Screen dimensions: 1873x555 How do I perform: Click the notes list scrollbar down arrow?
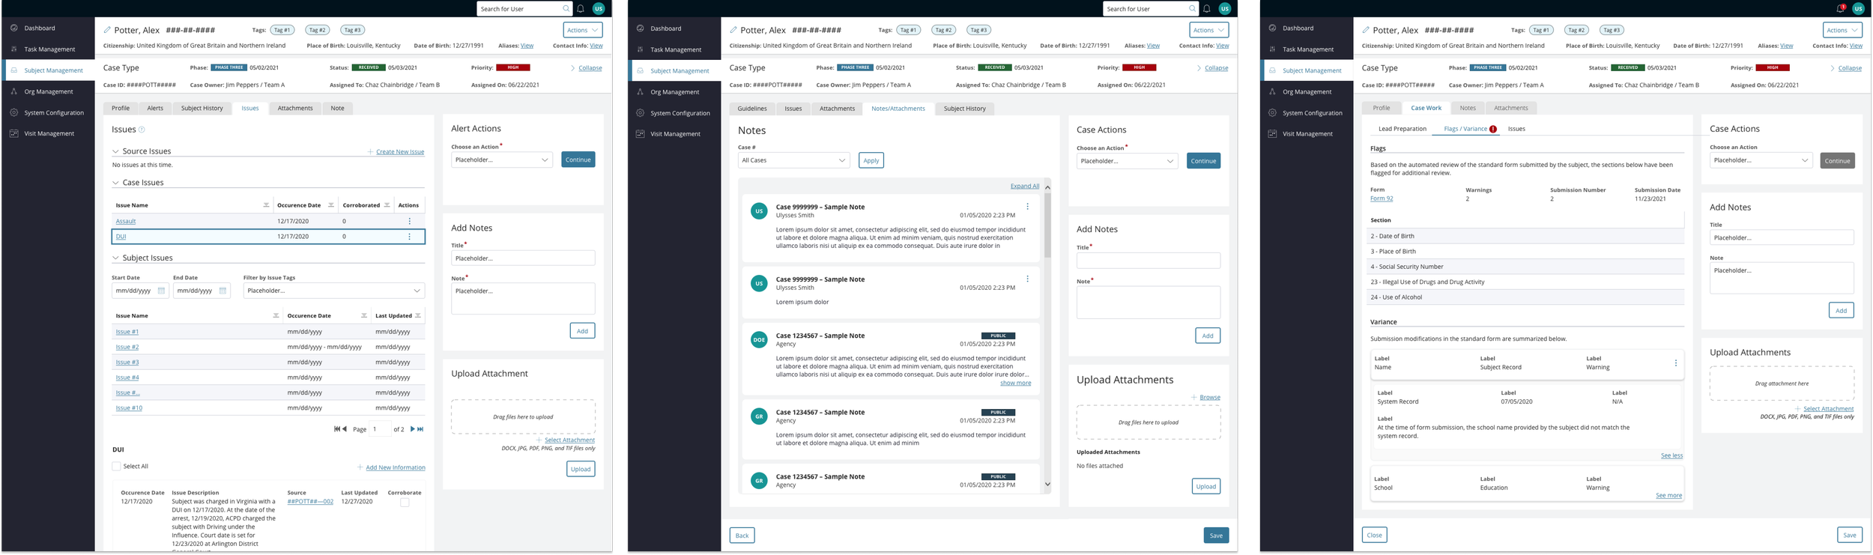(1047, 484)
